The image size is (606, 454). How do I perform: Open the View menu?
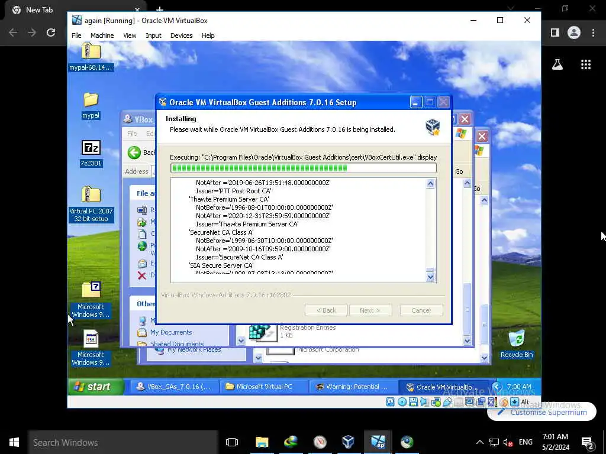click(130, 35)
